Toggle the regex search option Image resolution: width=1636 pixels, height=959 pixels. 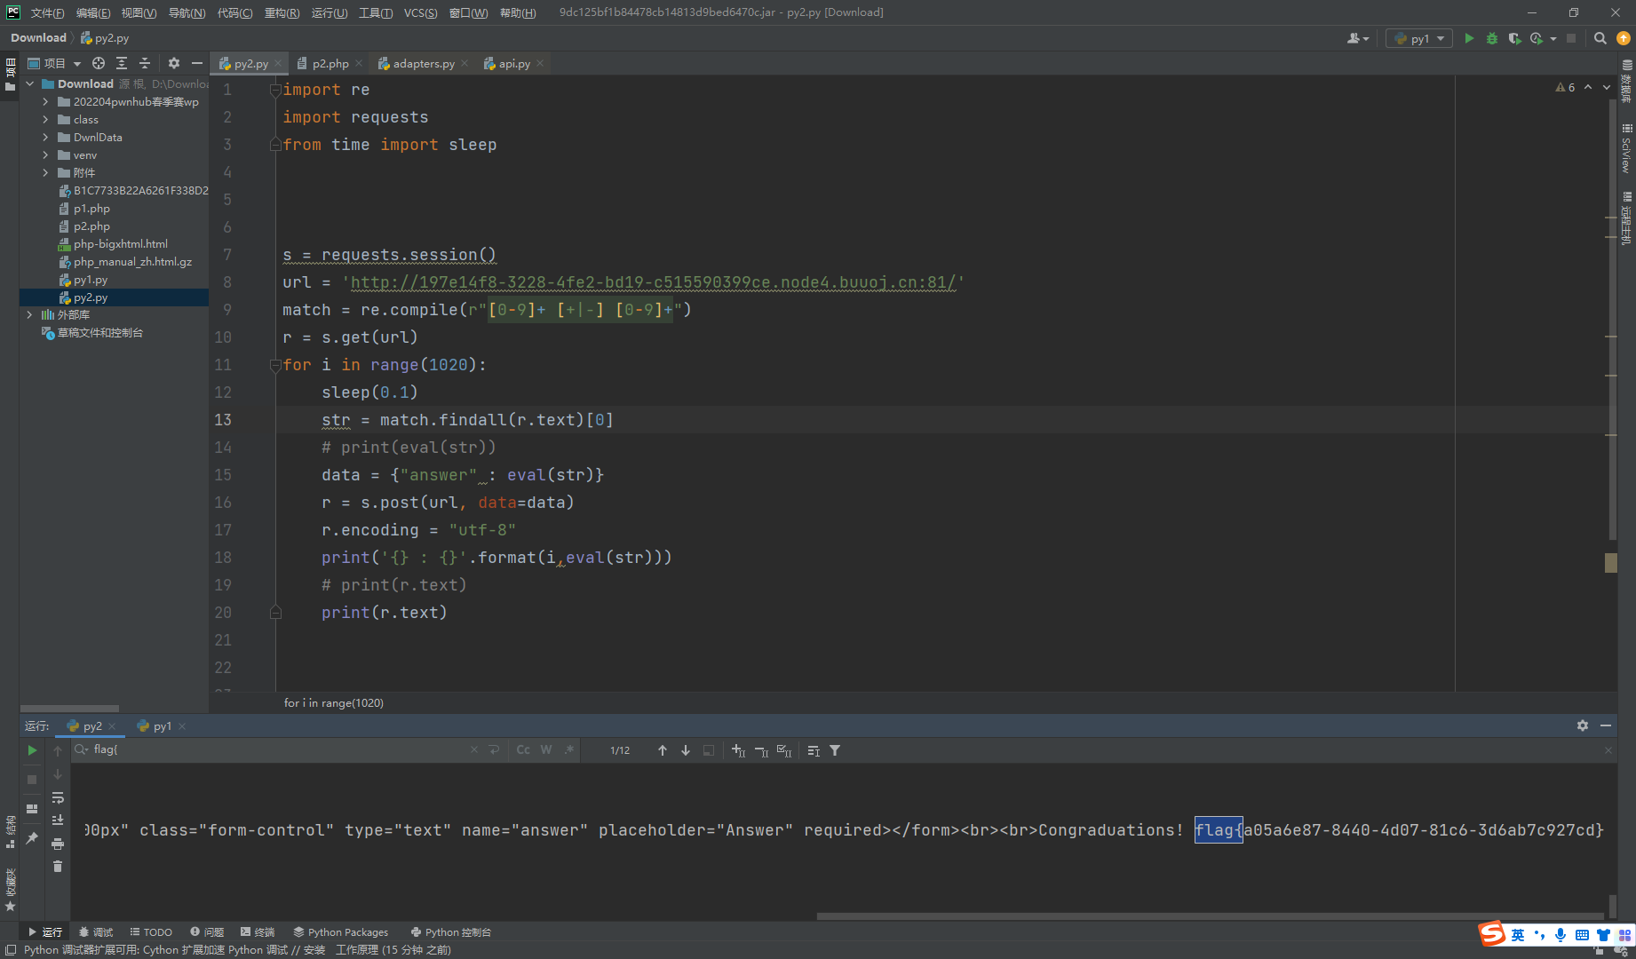[x=569, y=750]
